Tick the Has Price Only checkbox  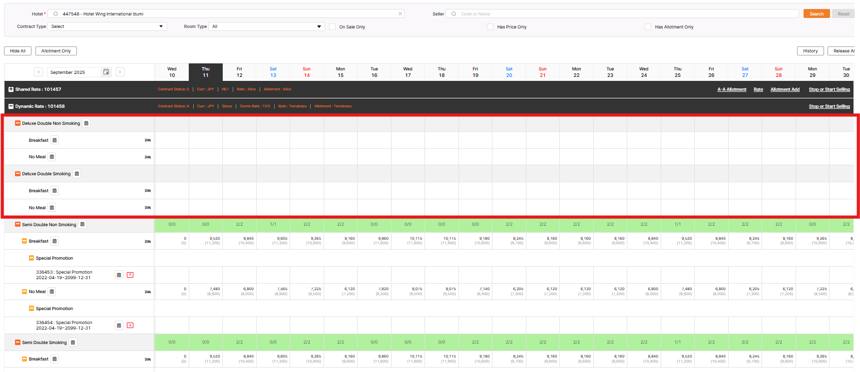click(490, 27)
